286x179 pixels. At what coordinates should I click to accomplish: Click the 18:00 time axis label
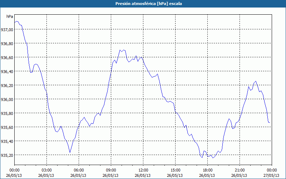[x=208, y=170]
